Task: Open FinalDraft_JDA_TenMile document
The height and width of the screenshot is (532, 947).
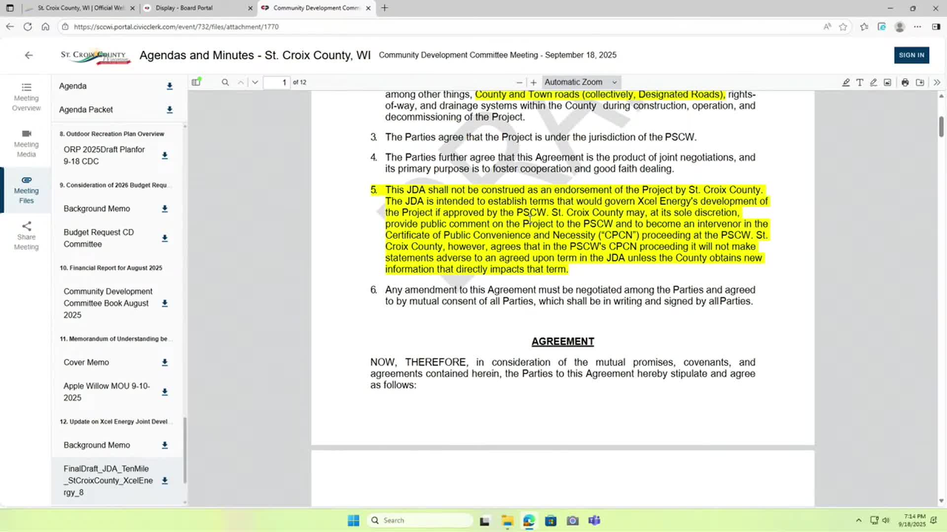Action: click(x=108, y=481)
